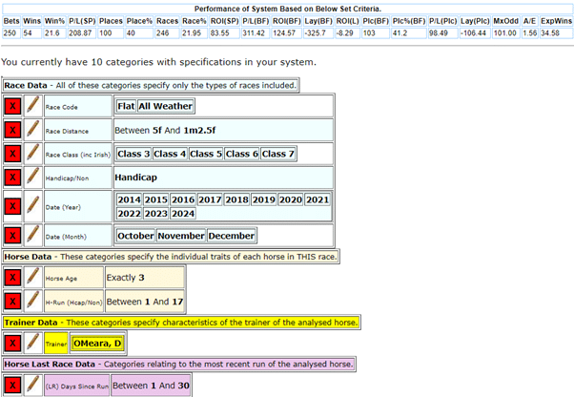Click the November month tag
This screenshot has height=397, width=574.
pyautogui.click(x=181, y=236)
